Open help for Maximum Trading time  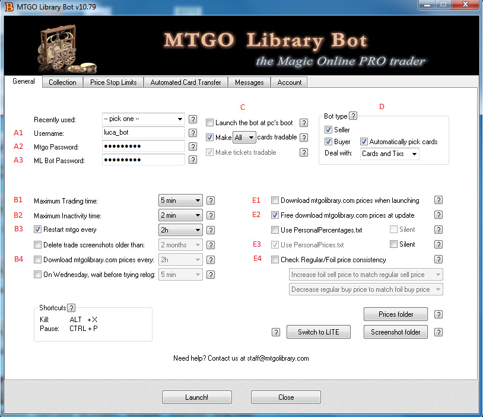coord(210,201)
